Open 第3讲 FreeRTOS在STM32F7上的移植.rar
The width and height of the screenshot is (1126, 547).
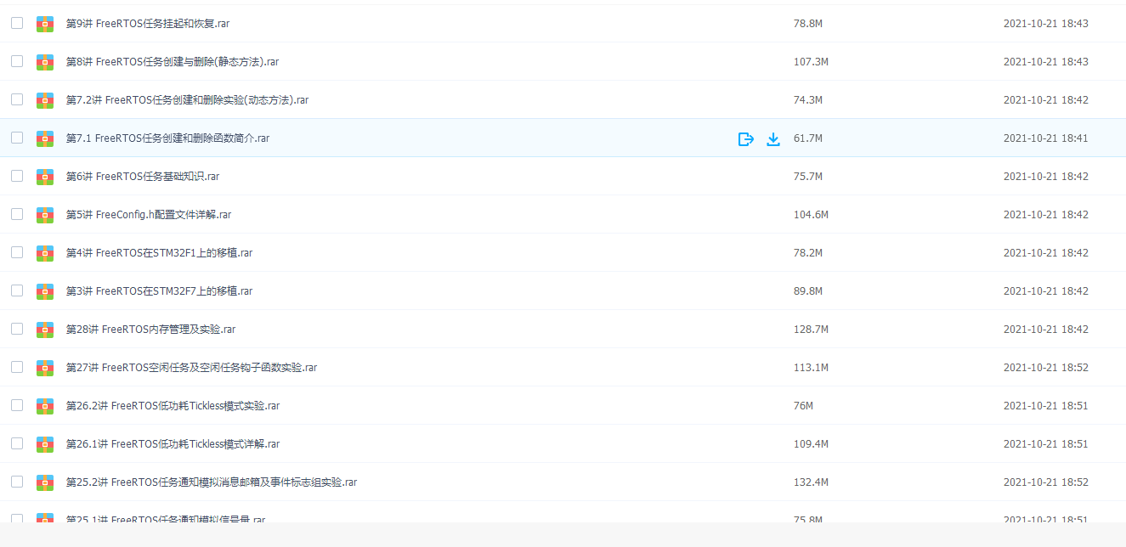[159, 291]
